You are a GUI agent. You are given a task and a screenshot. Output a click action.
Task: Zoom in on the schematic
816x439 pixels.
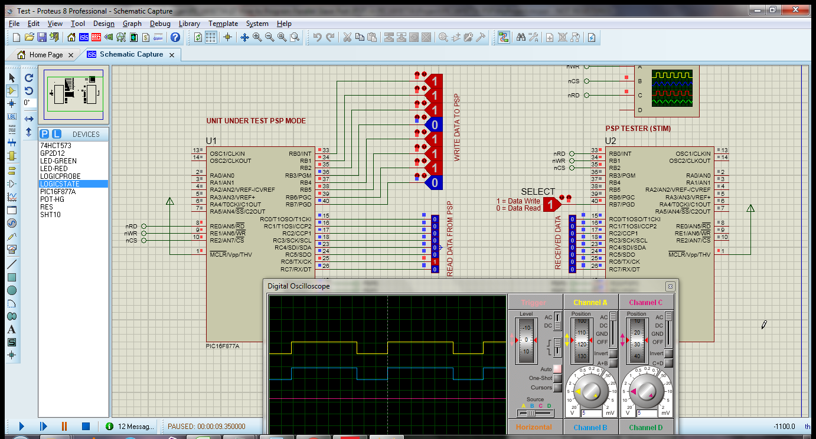(x=257, y=37)
